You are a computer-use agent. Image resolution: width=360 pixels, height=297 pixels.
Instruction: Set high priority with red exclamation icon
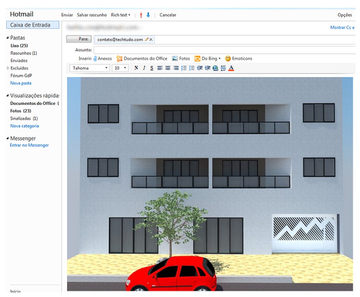coord(141,15)
